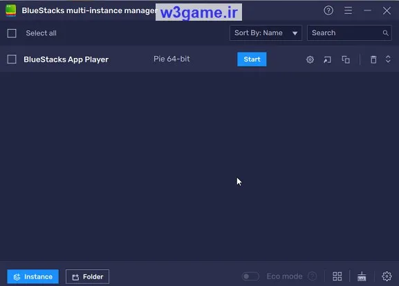The height and width of the screenshot is (286, 399).
Task: Click the Instance button to create new
Action: click(33, 276)
